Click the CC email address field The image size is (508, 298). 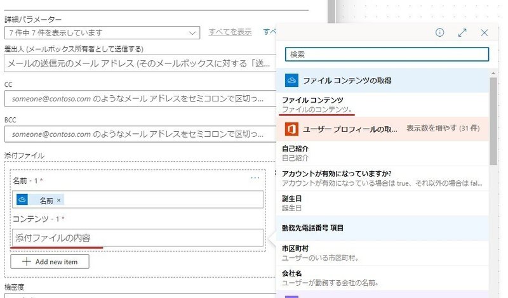pos(140,99)
